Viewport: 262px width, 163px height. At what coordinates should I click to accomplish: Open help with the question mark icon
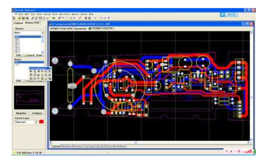(109, 18)
